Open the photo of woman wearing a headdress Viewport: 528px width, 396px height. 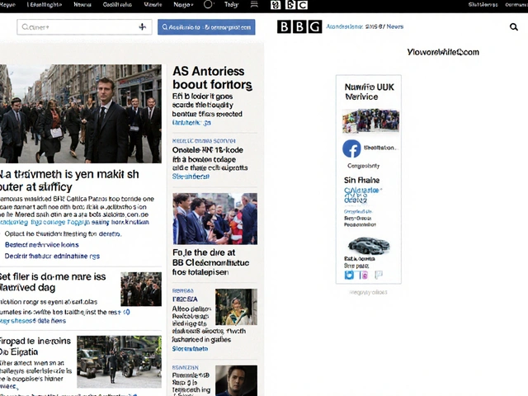[237, 307]
